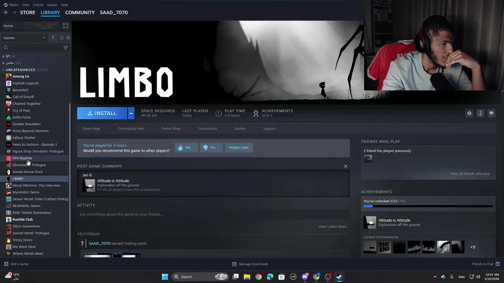Open the SAAD_7070 activity link
This screenshot has height=283, width=504.
[x=99, y=243]
